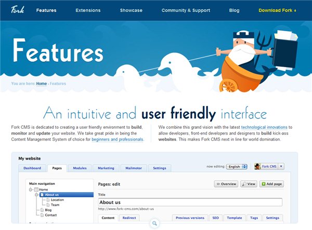Open the Marketing tab
Viewport: 312px width, 230px height.
click(106, 168)
